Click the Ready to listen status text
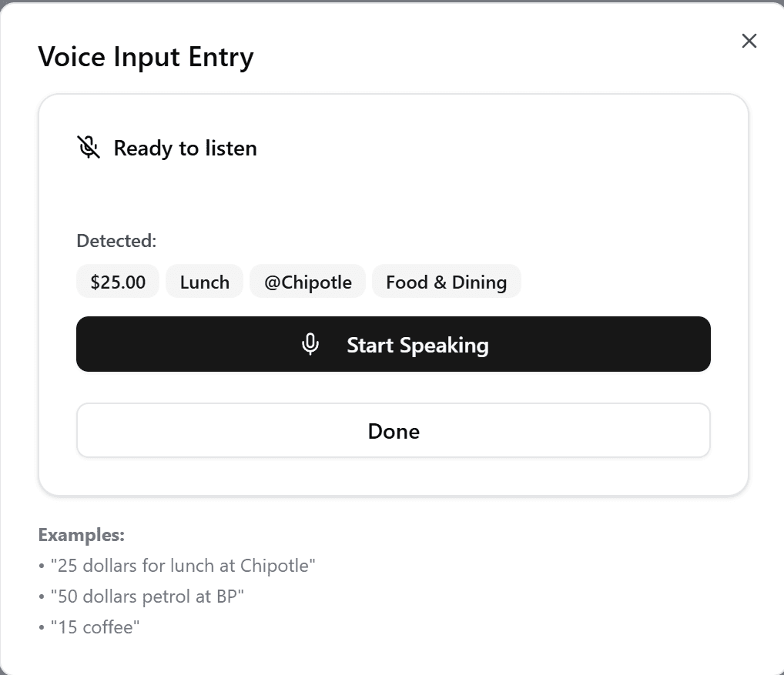The width and height of the screenshot is (784, 675). 185,148
